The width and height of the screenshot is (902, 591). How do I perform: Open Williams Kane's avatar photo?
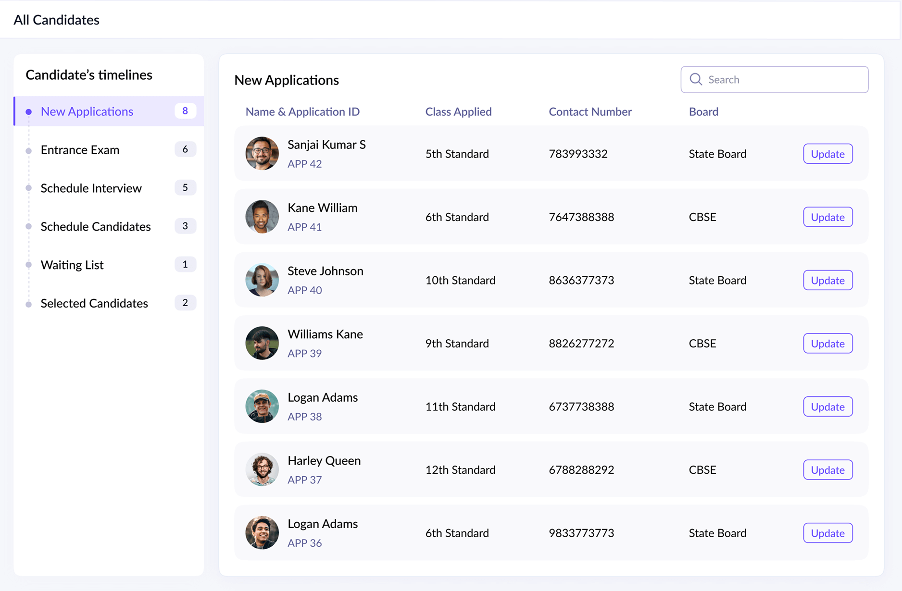pos(262,343)
